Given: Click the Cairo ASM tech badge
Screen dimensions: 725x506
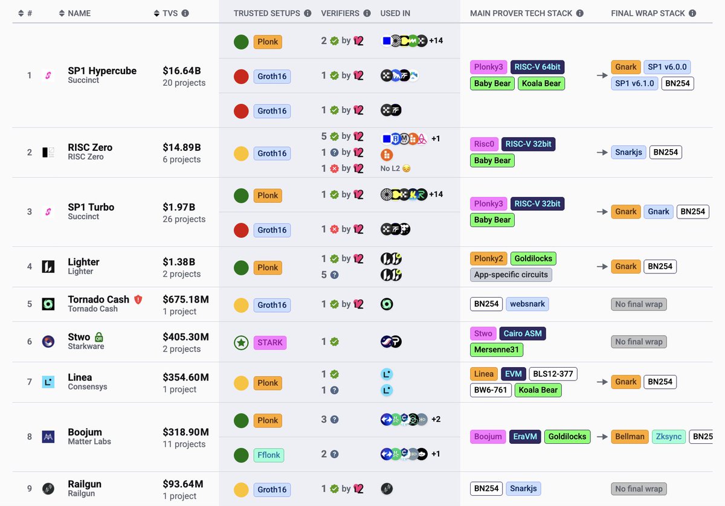Looking at the screenshot, I should (x=523, y=333).
